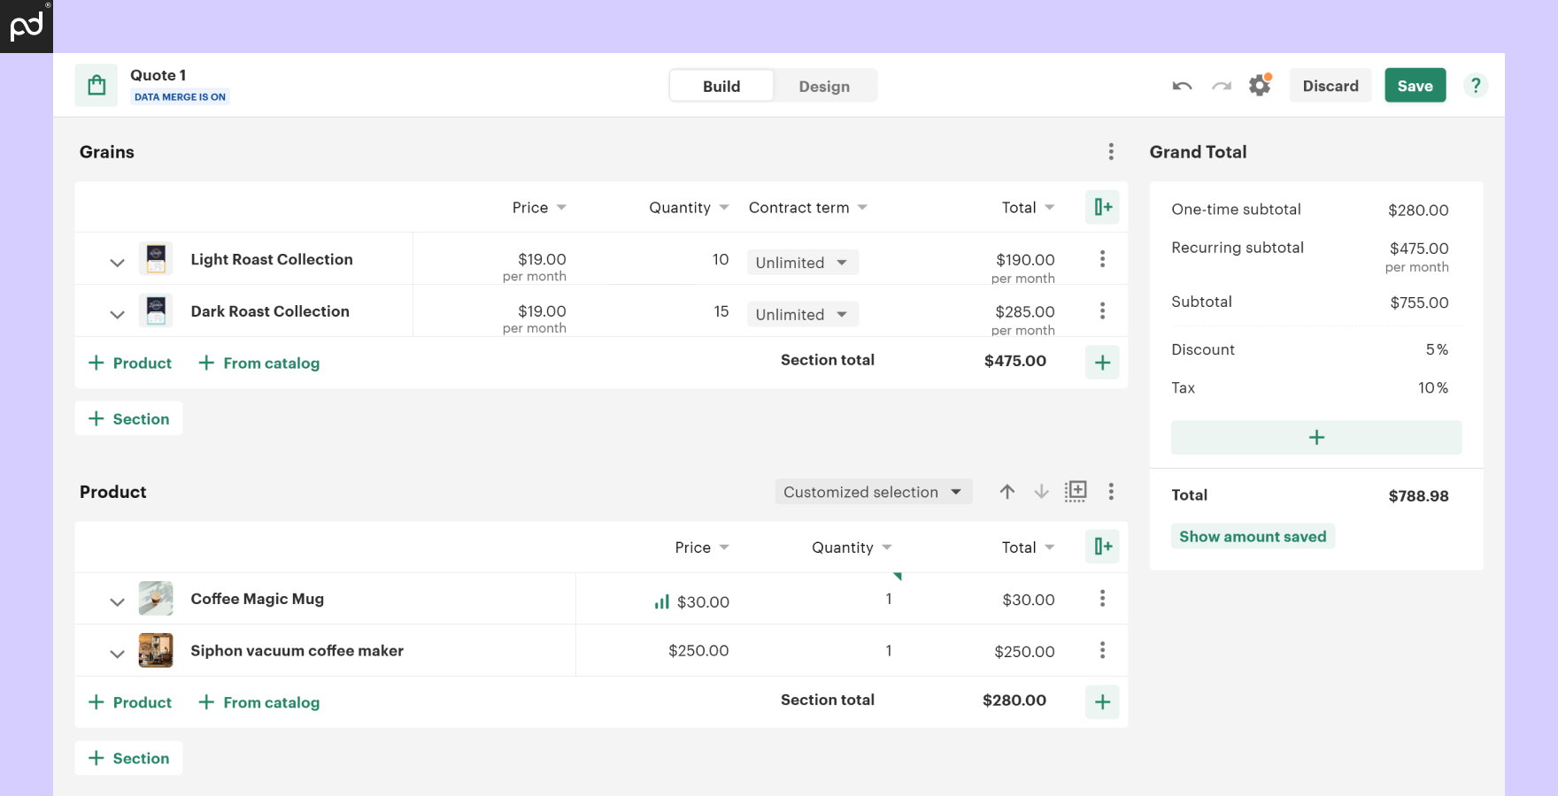The height and width of the screenshot is (796, 1558).
Task: Open the Grains section options menu
Action: pos(1111,151)
